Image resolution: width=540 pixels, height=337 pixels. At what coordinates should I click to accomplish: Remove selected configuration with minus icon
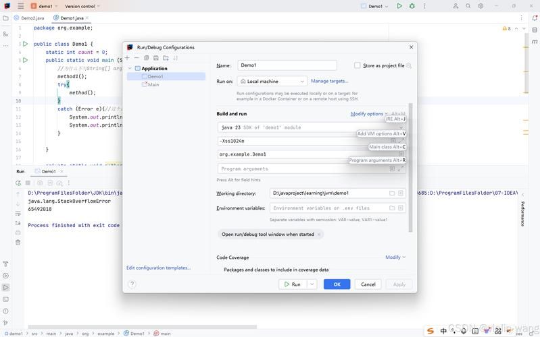pyautogui.click(x=137, y=58)
